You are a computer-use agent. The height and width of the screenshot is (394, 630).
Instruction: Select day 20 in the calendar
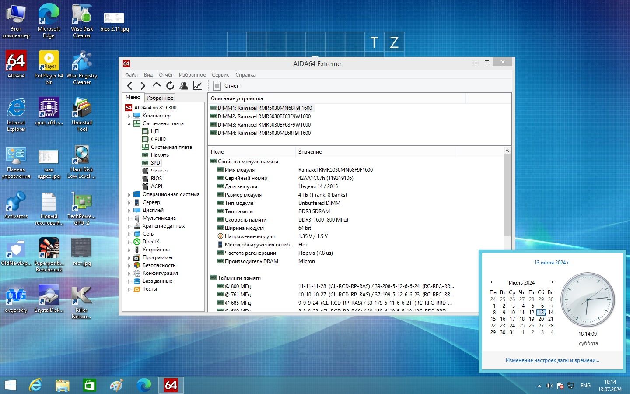pyautogui.click(x=541, y=319)
